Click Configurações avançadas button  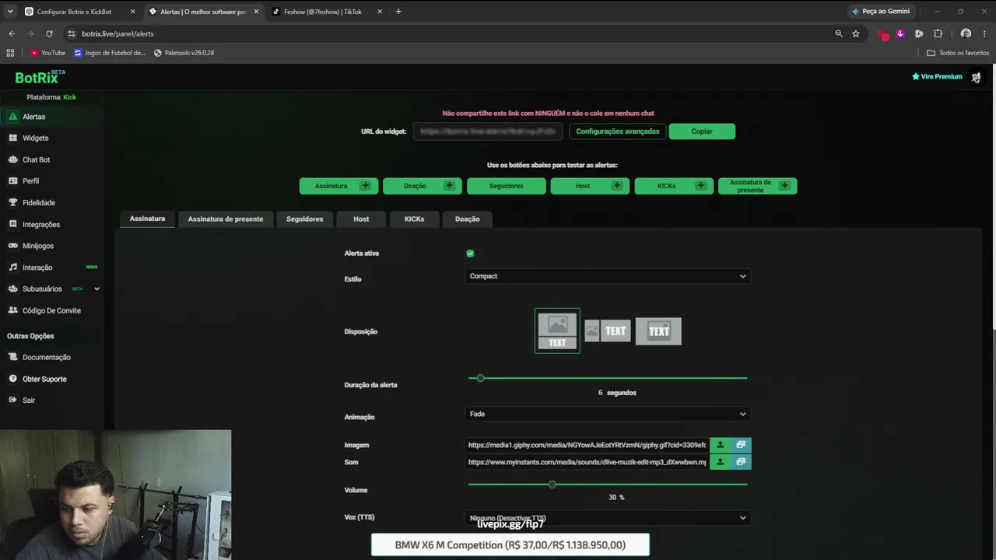click(618, 131)
